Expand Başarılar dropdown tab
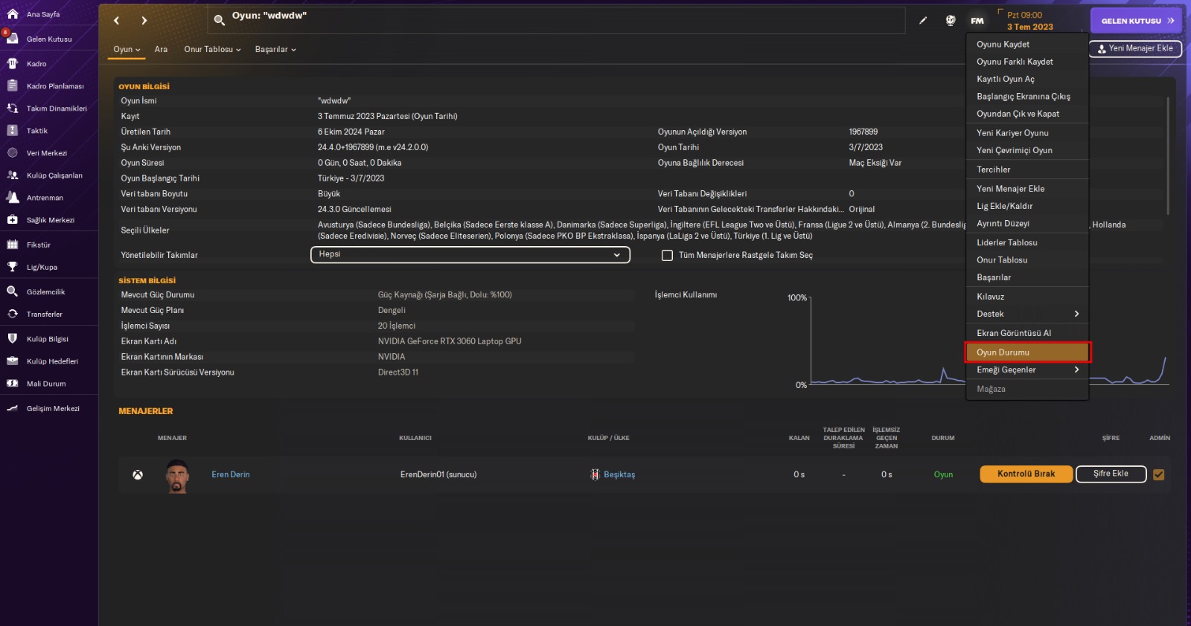The width and height of the screenshot is (1191, 626). tap(275, 50)
